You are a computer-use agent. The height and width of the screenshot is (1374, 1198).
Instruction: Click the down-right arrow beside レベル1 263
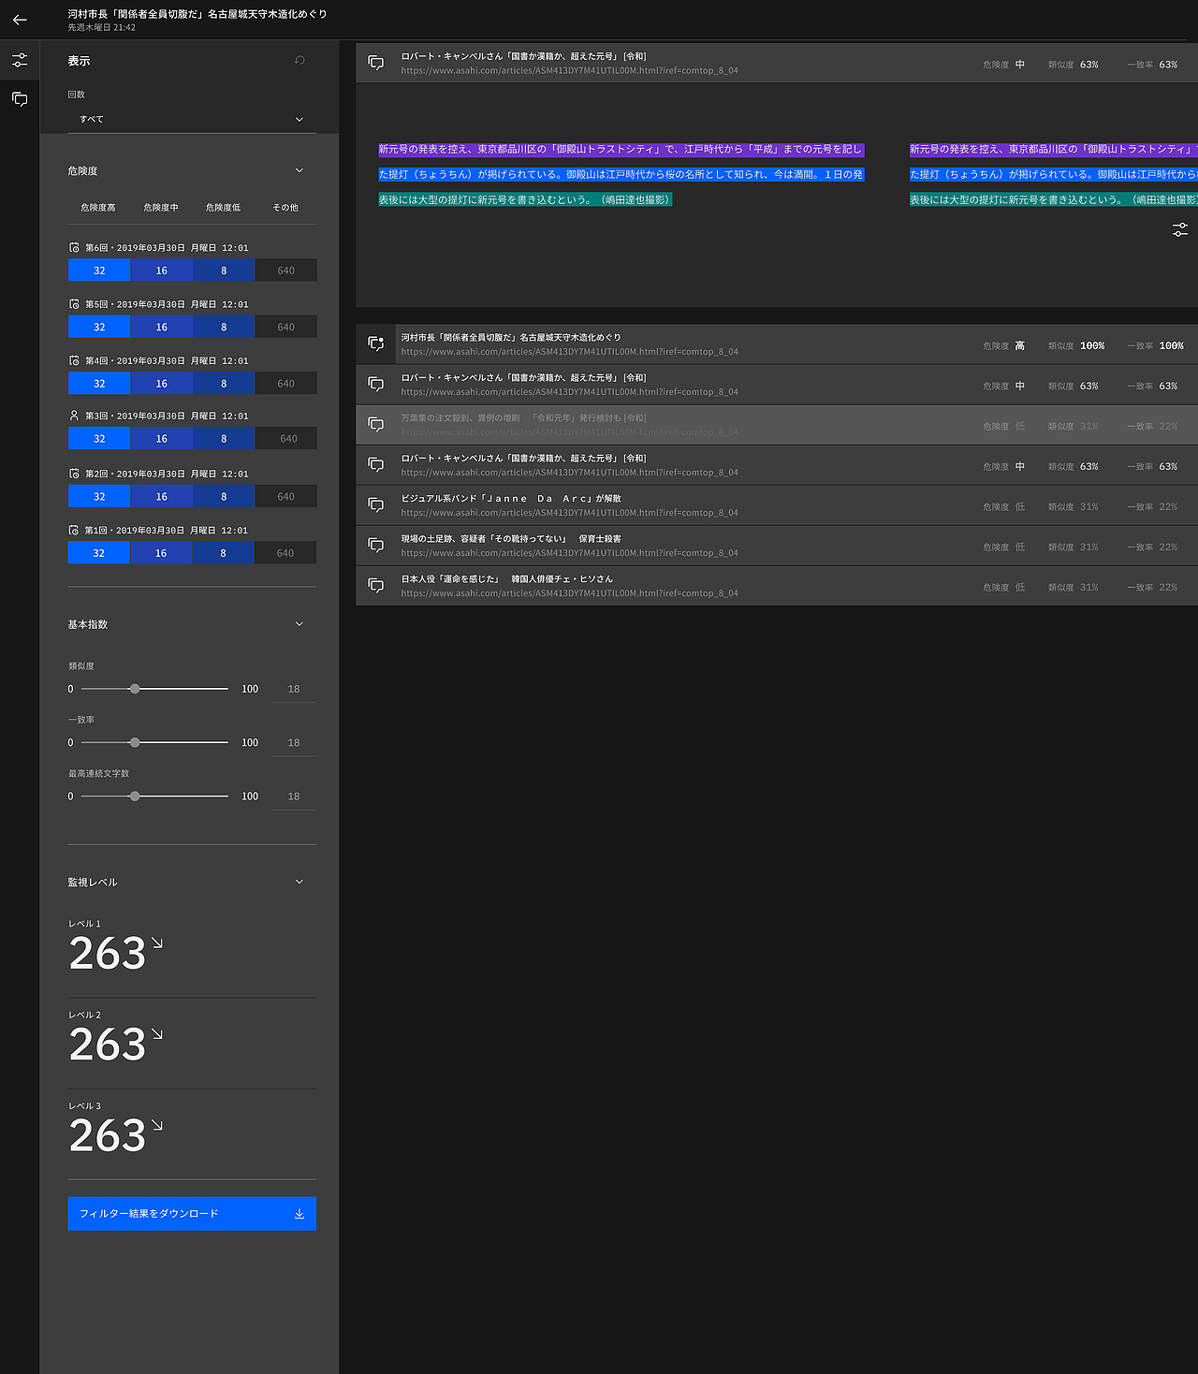(157, 943)
